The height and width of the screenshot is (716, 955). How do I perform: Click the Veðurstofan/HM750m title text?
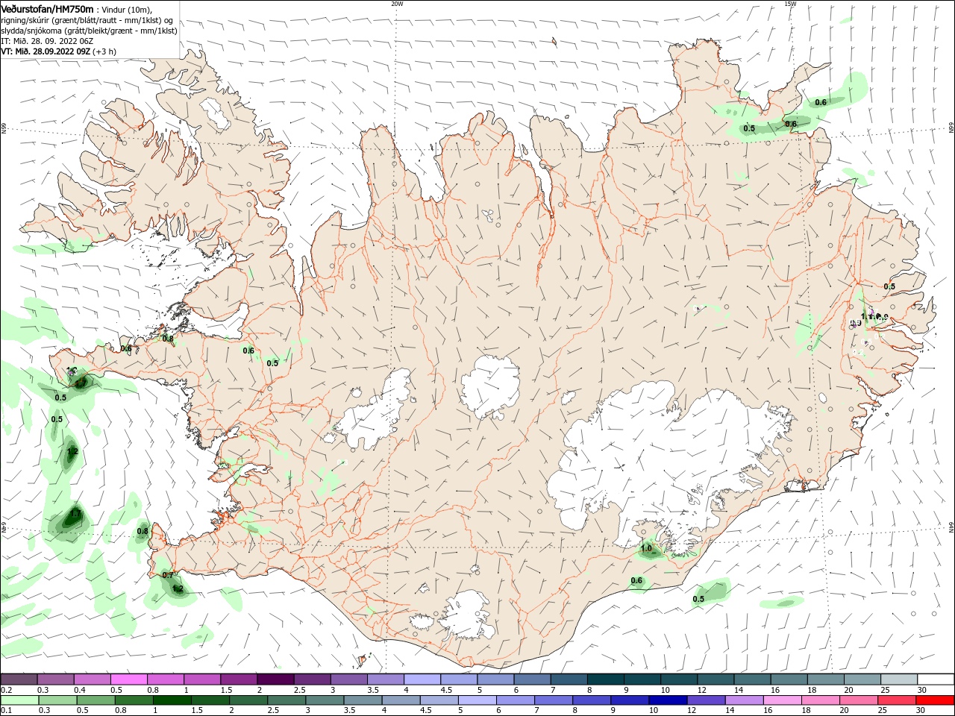(x=47, y=8)
